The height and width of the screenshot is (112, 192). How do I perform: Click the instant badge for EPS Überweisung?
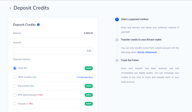[89, 95]
